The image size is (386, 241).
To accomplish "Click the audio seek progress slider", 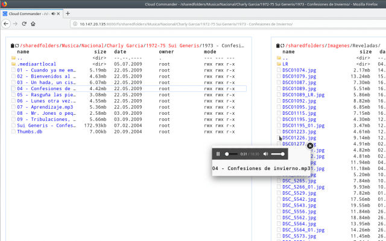I will (x=232, y=154).
